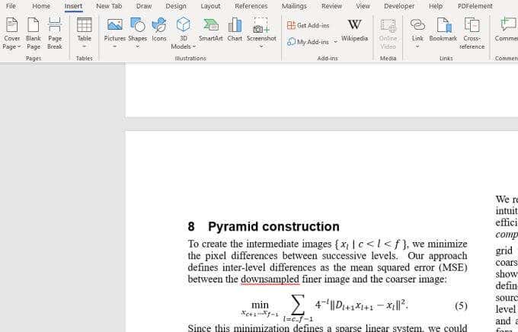Image resolution: width=518 pixels, height=332 pixels.
Task: Open the Help tab
Action: pyautogui.click(x=436, y=6)
